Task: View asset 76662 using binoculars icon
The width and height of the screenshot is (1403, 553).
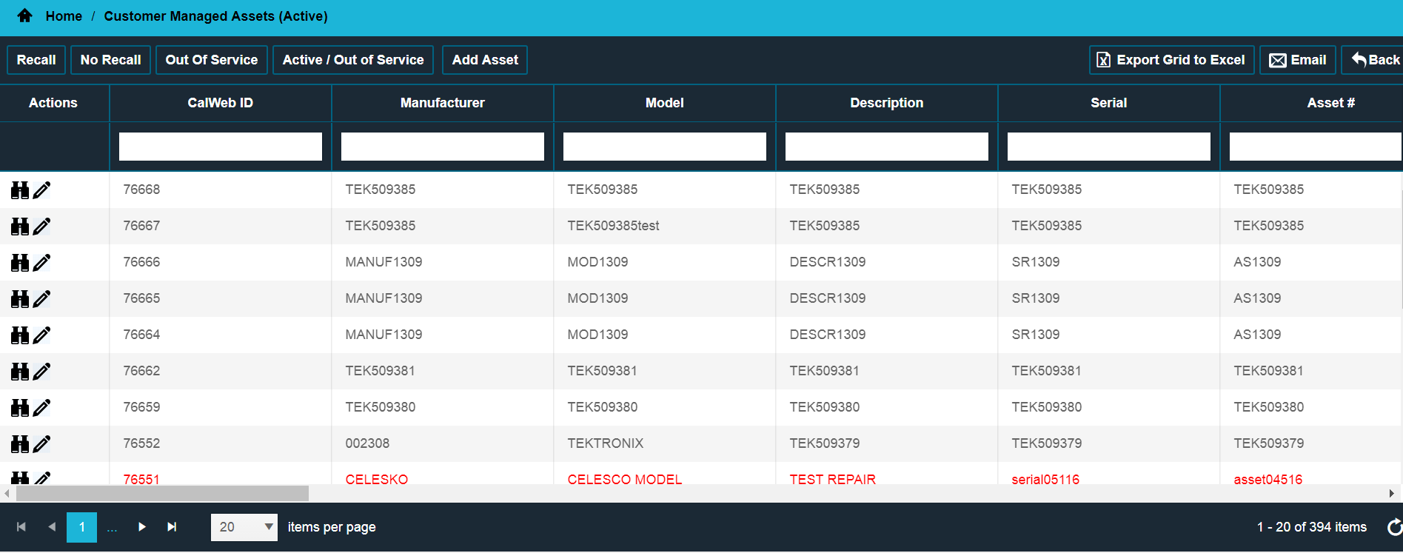Action: (20, 372)
